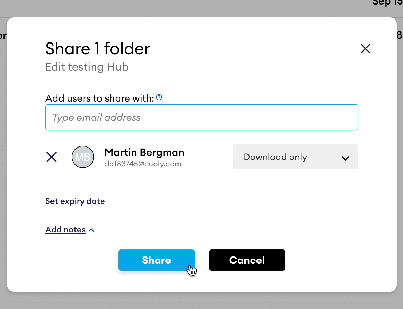Select the Martin Bergman name text
403x309 pixels.
(x=144, y=152)
